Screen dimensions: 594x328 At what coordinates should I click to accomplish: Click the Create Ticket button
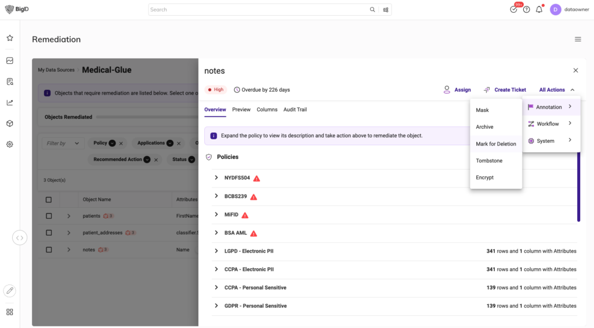pyautogui.click(x=505, y=90)
